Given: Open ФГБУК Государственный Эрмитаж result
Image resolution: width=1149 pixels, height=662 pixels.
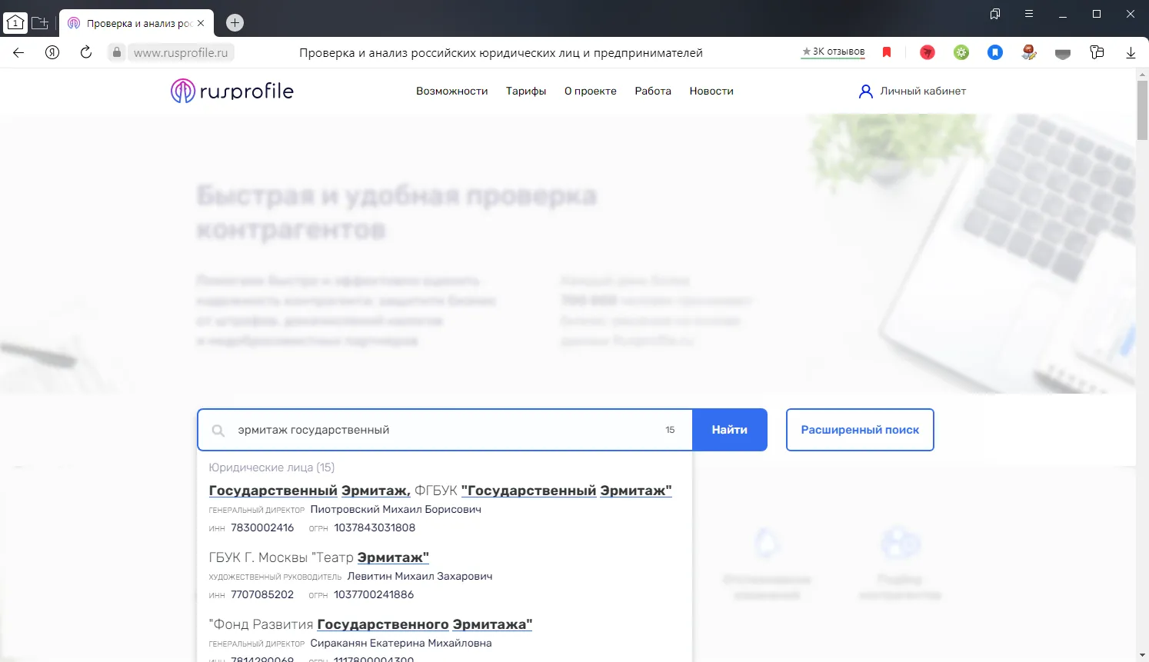Looking at the screenshot, I should coord(440,491).
